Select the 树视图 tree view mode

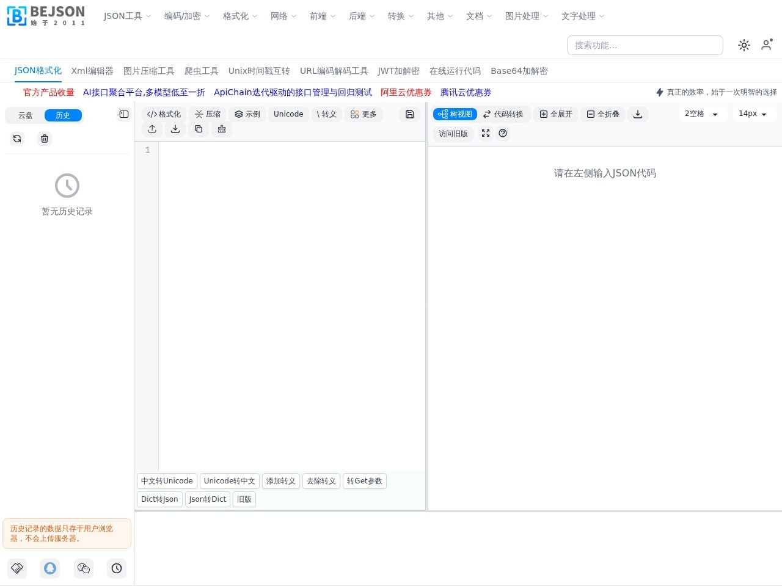[x=455, y=114]
